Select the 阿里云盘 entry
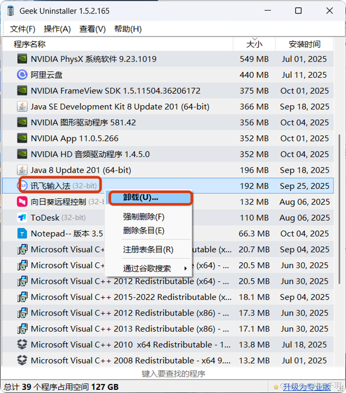Image resolution: width=346 pixels, height=393 pixels. click(168, 75)
